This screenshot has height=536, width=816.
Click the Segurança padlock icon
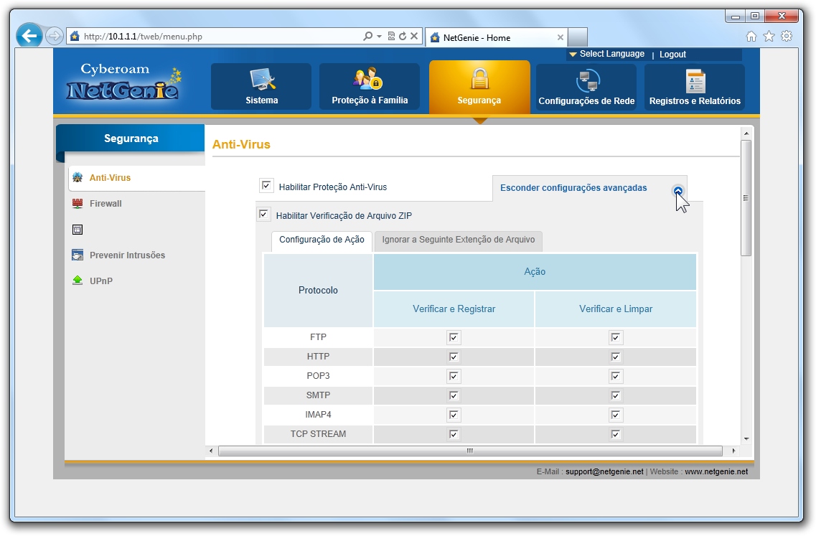tap(479, 79)
